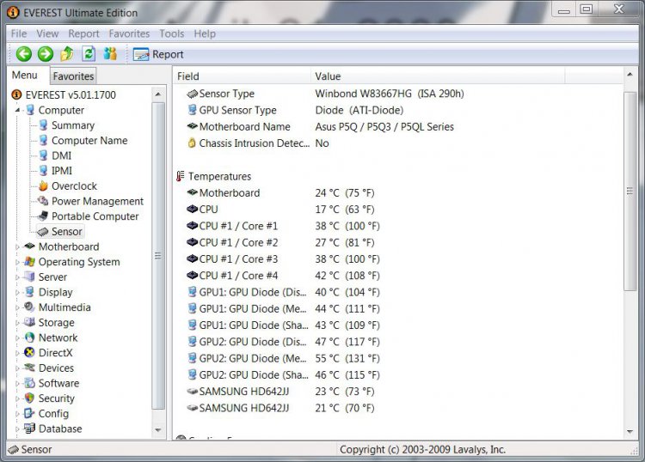Click the details pane vertical scrollbar thumb
This screenshot has height=462, width=645.
(630, 191)
